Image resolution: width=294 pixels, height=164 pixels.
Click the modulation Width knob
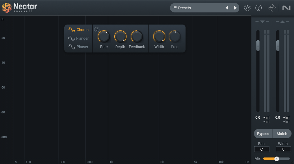159,36
